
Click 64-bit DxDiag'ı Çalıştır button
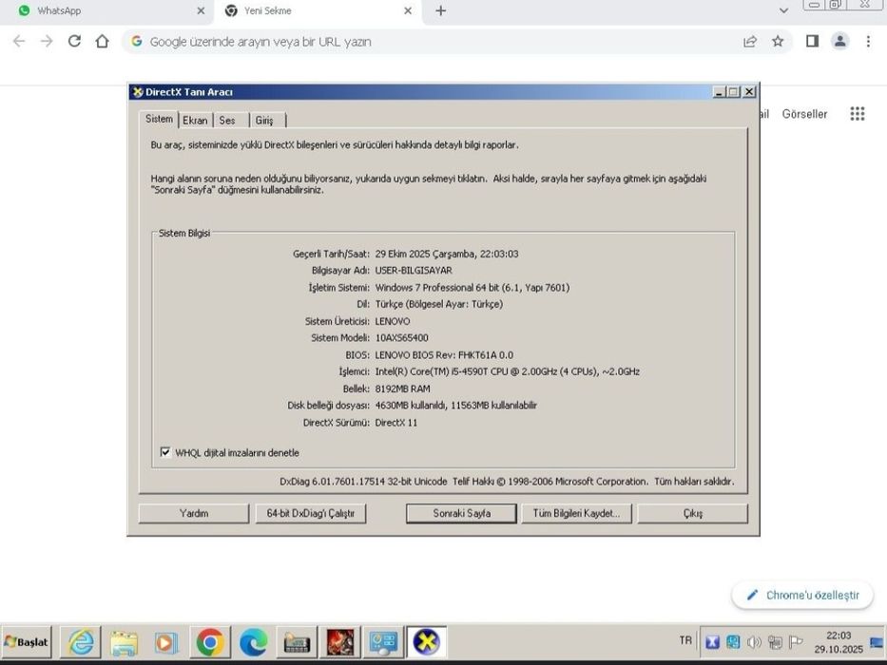[311, 513]
